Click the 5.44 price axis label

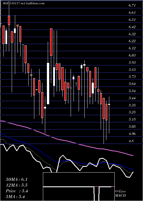tap(132, 98)
